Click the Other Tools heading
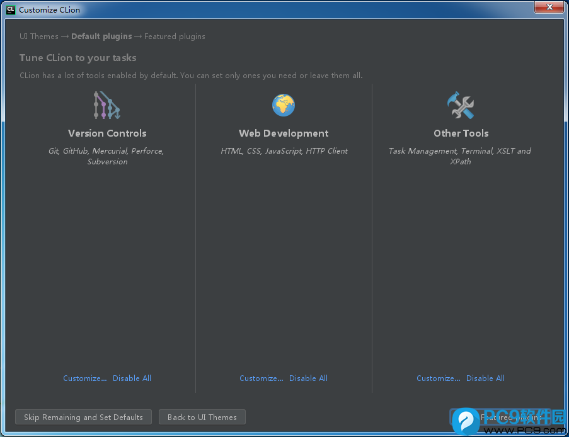Viewport: 569px width, 437px height. [x=461, y=133]
